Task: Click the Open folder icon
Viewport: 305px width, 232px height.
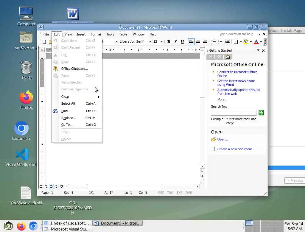Action: tap(214, 140)
